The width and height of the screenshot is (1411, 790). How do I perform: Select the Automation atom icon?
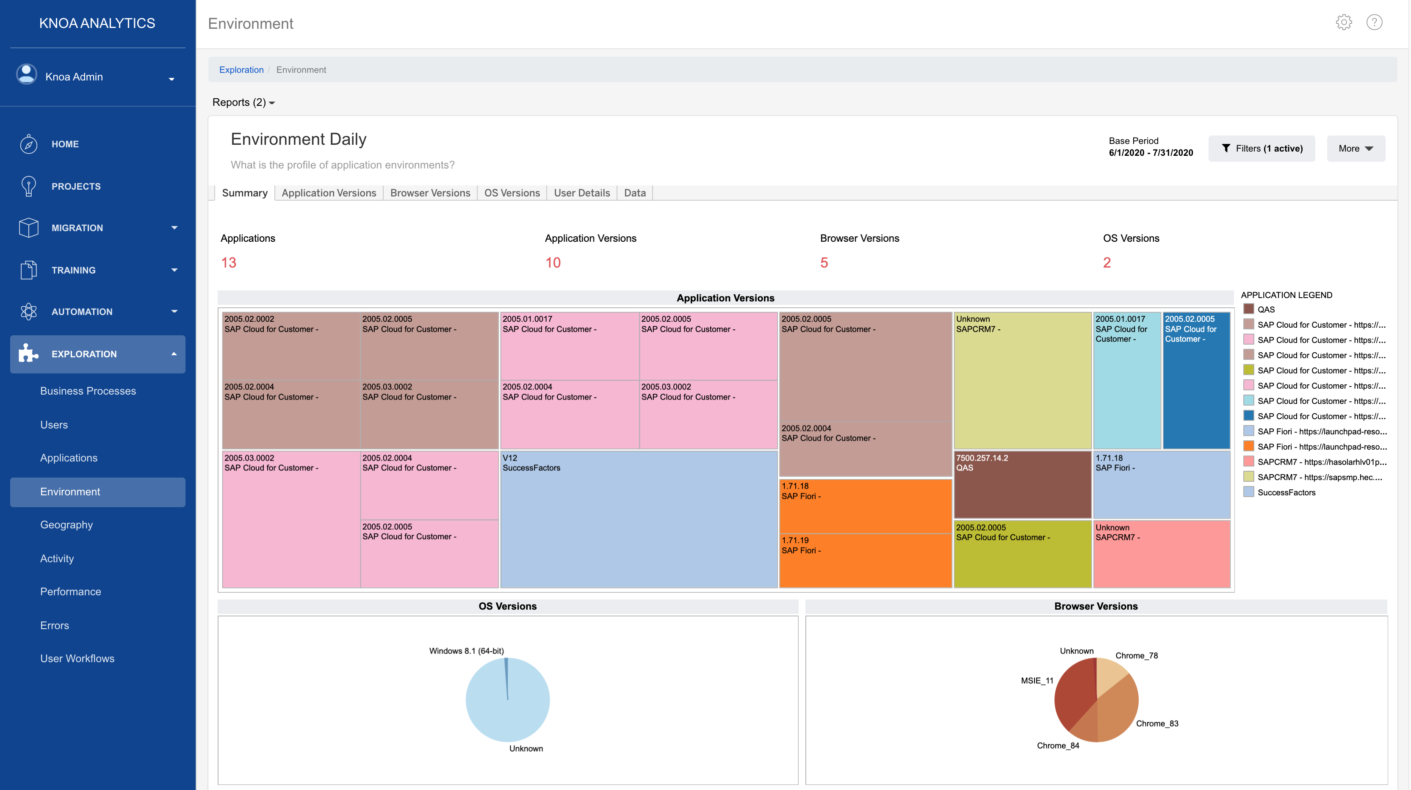coord(28,312)
